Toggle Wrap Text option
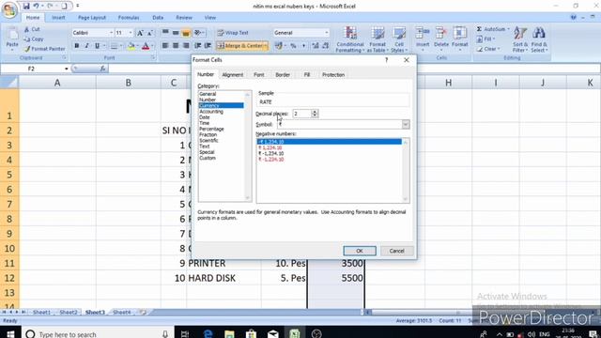The height and width of the screenshot is (338, 601). point(233,33)
